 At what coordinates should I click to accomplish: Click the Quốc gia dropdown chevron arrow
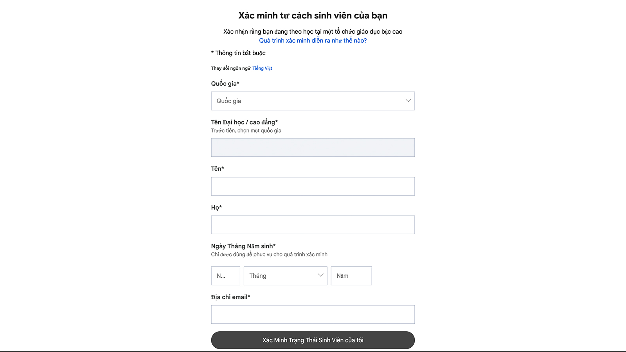[x=408, y=101]
